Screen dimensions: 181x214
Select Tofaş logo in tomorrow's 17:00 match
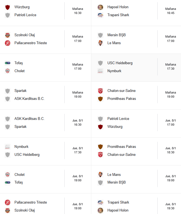[7, 63]
